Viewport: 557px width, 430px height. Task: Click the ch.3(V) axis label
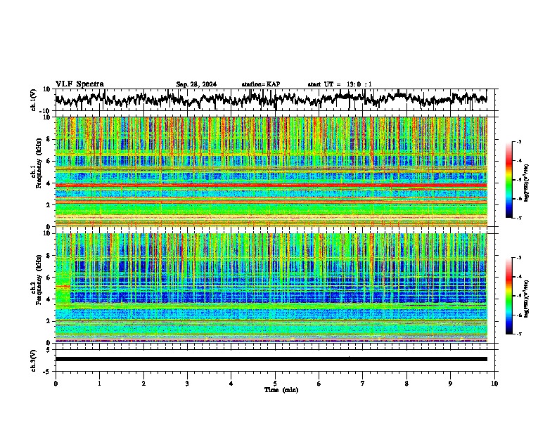[x=34, y=360]
